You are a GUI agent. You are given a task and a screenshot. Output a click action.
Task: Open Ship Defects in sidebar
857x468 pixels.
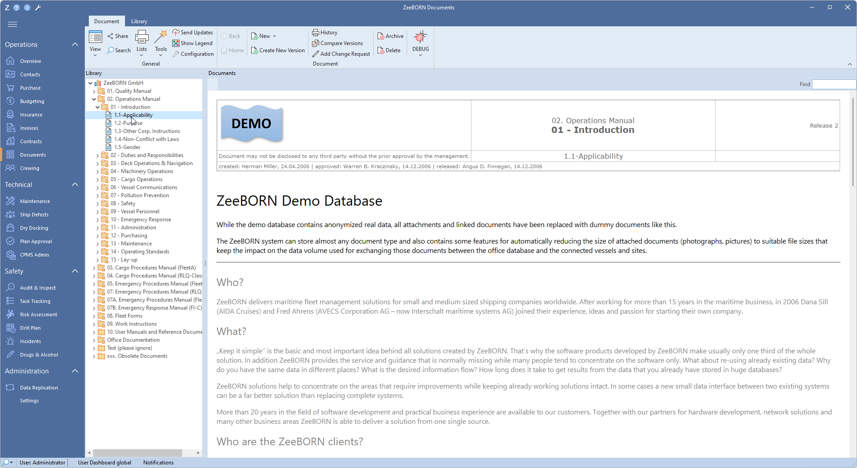point(34,215)
